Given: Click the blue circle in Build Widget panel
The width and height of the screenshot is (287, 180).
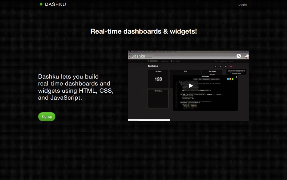Looking at the screenshot, I should (x=228, y=79).
